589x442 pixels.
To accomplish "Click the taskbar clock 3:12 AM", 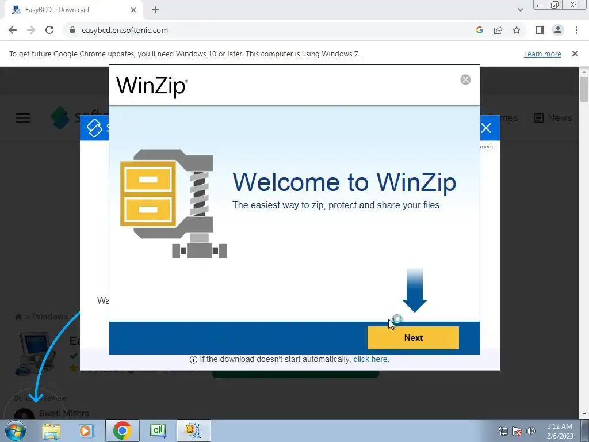I will pos(560,431).
